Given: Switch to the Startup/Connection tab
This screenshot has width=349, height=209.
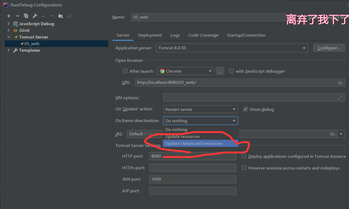Looking at the screenshot, I should 246,35.
